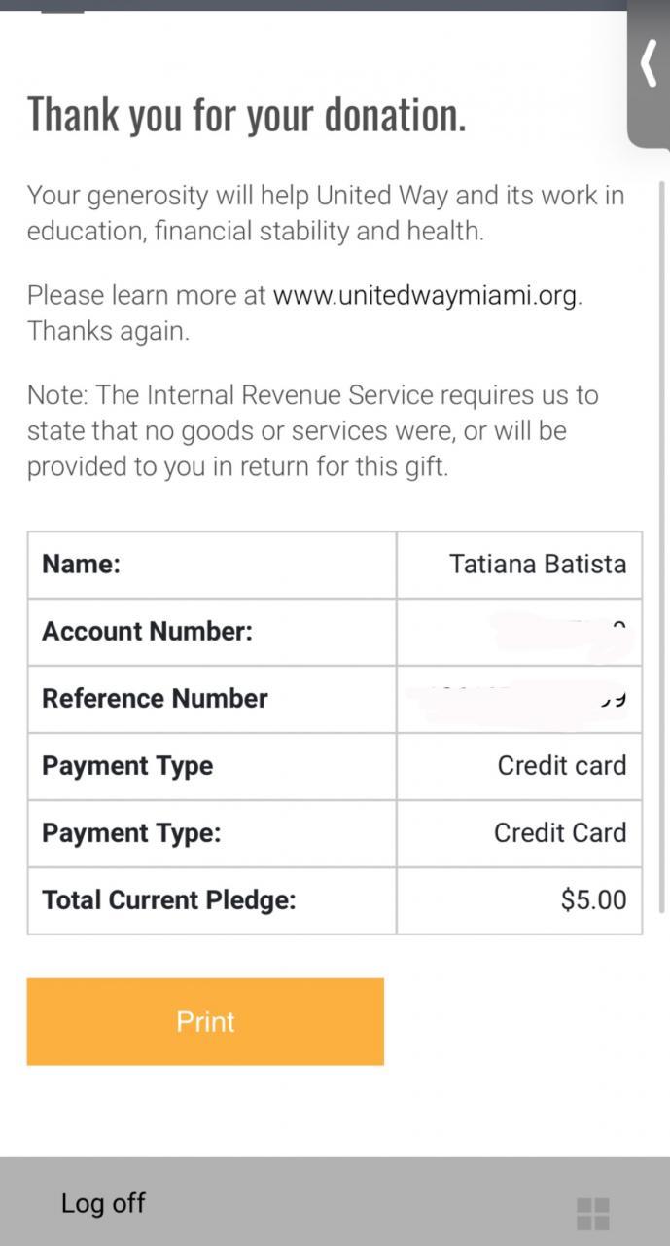Select Log off in the footer
This screenshot has height=1246, width=670.
click(102, 1203)
